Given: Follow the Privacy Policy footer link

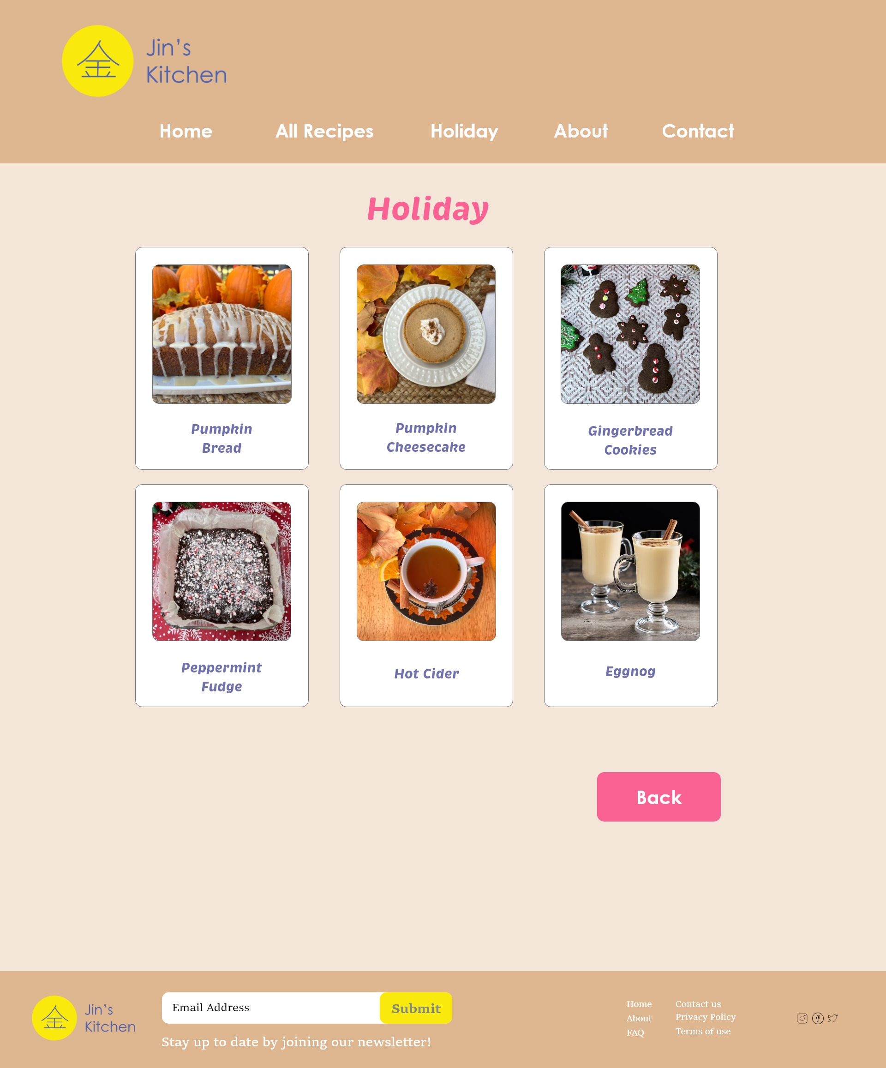Looking at the screenshot, I should (706, 1017).
